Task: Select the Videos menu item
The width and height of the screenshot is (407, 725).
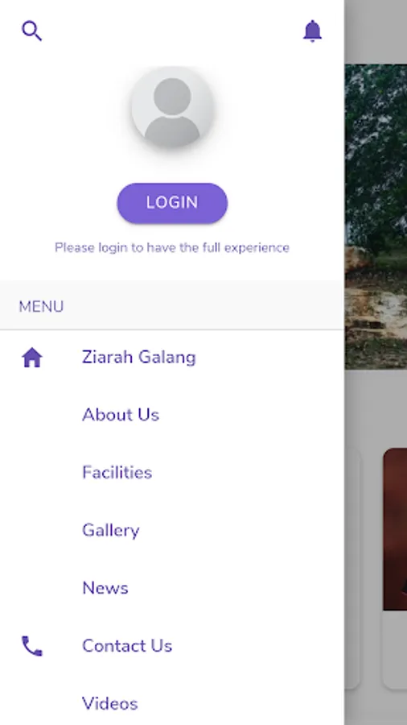Action: point(110,704)
